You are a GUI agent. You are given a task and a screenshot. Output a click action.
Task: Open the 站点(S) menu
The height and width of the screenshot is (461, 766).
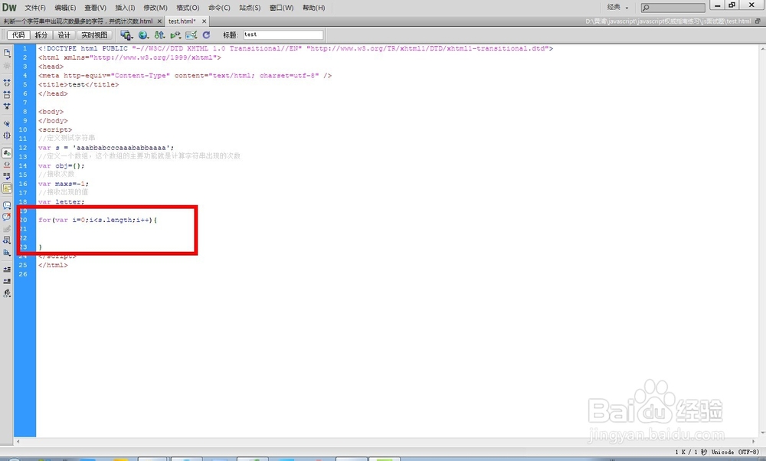(x=250, y=8)
